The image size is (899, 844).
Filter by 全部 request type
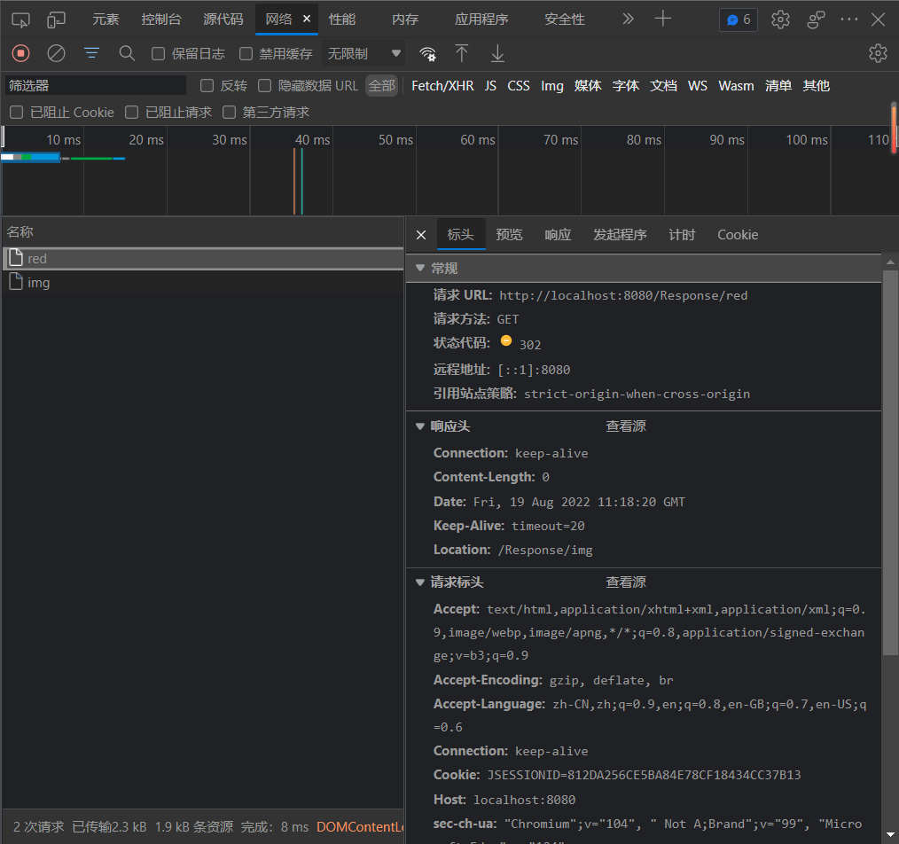pyautogui.click(x=382, y=86)
